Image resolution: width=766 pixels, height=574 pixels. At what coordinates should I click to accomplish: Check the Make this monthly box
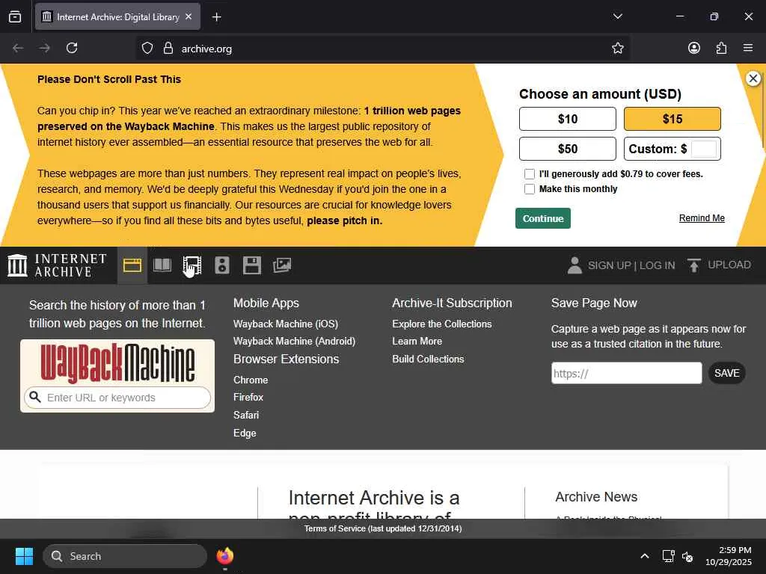coord(530,189)
